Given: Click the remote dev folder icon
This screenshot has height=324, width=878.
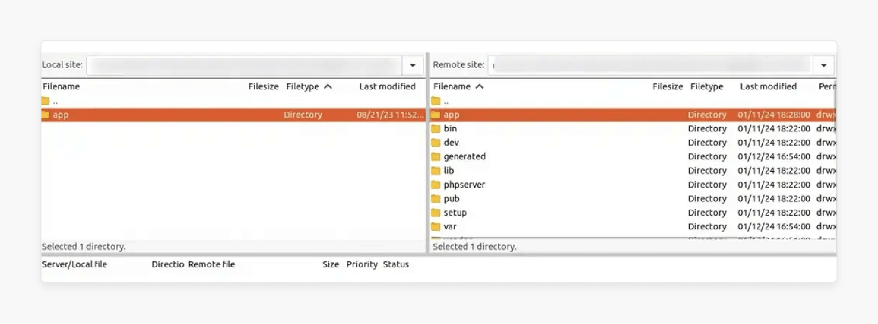Looking at the screenshot, I should (x=436, y=143).
